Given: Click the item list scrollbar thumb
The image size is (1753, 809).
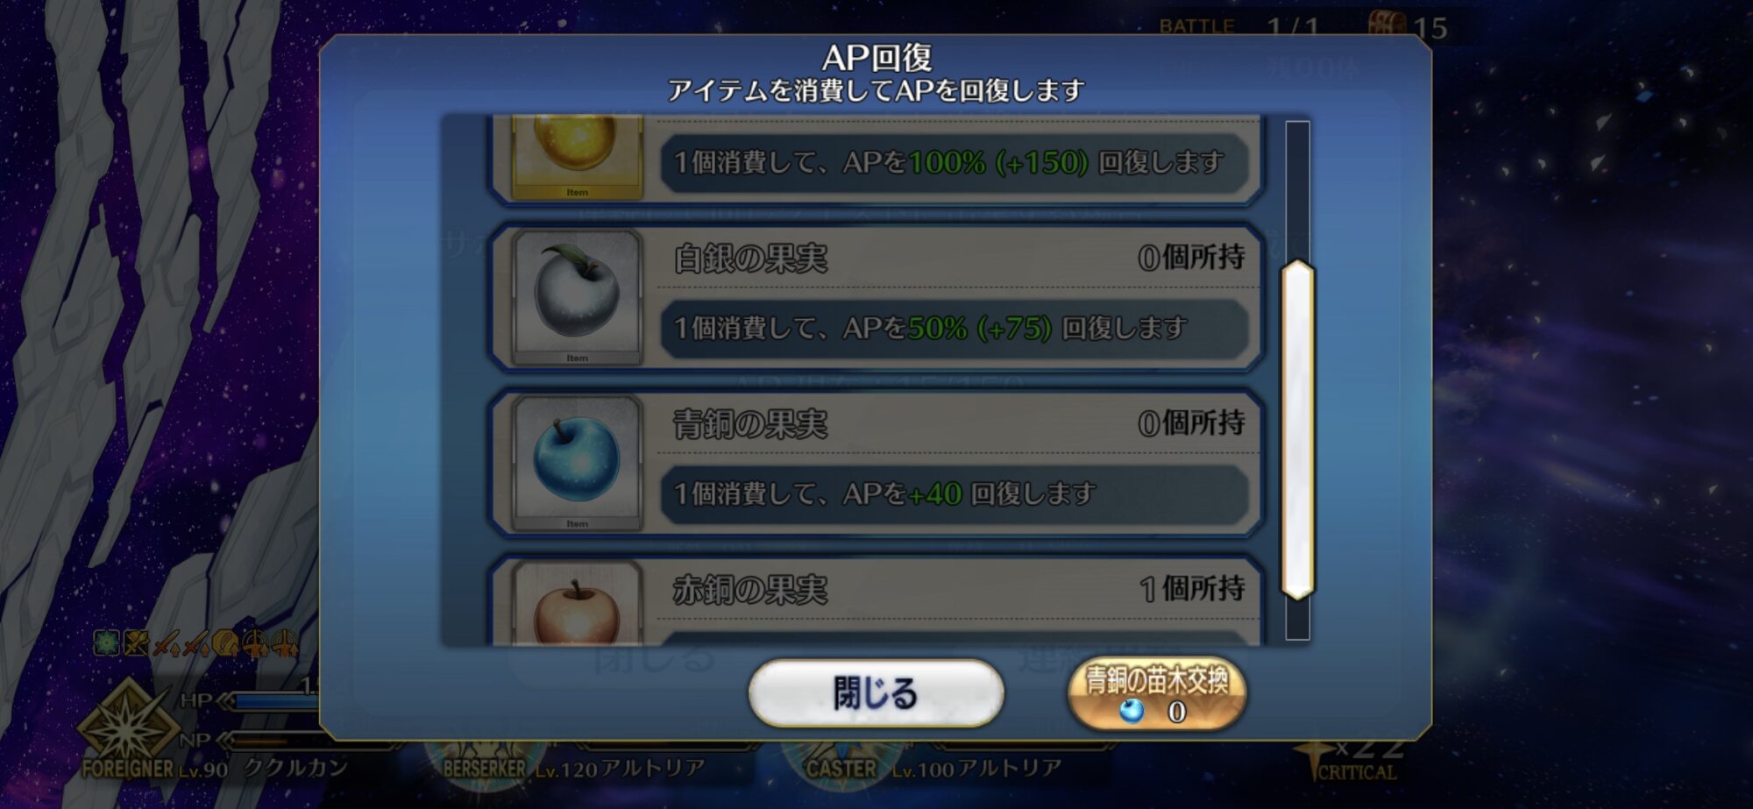Looking at the screenshot, I should (x=1297, y=429).
